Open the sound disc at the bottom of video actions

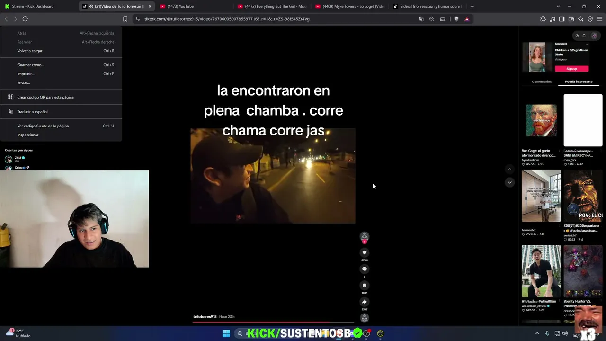pyautogui.click(x=364, y=318)
